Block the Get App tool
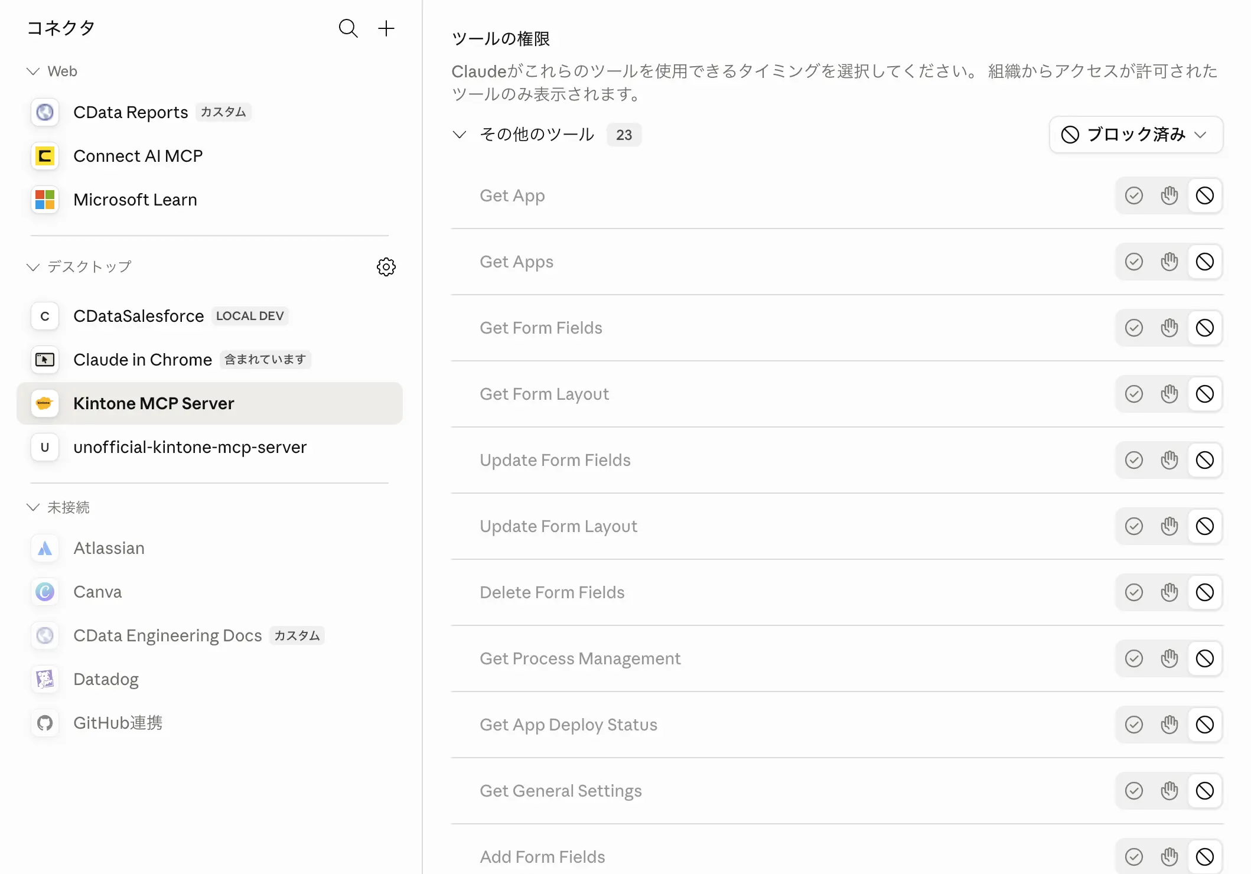 coord(1205,195)
